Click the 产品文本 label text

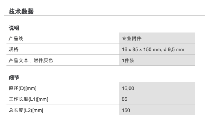pyautogui.click(x=18, y=61)
